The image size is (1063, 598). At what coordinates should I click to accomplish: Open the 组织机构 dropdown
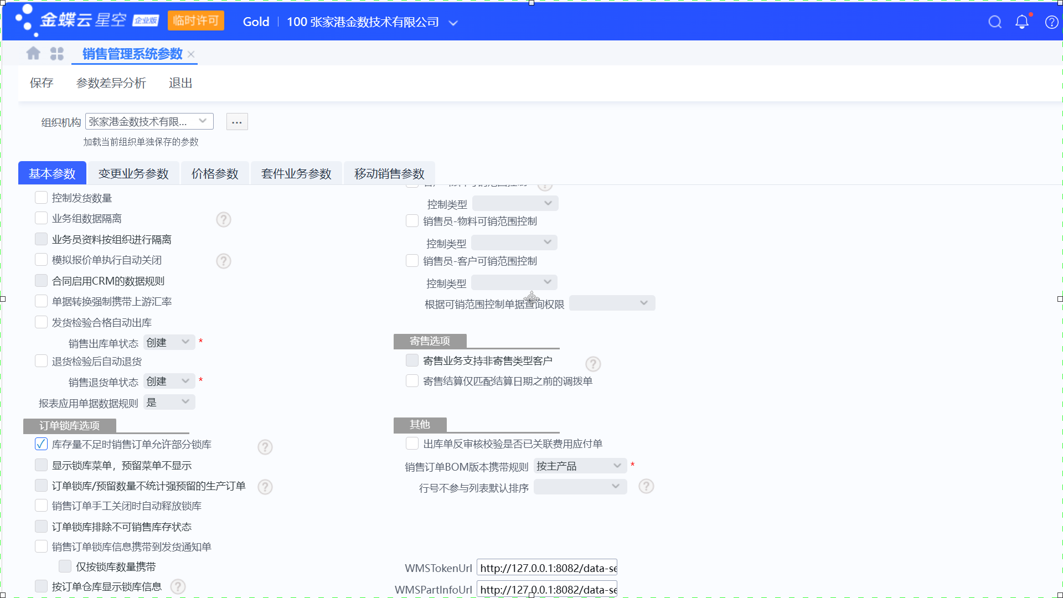[149, 121]
